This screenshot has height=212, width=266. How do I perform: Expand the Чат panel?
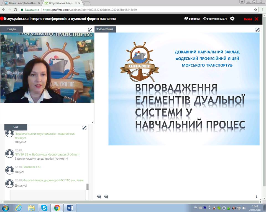[x=85, y=128]
